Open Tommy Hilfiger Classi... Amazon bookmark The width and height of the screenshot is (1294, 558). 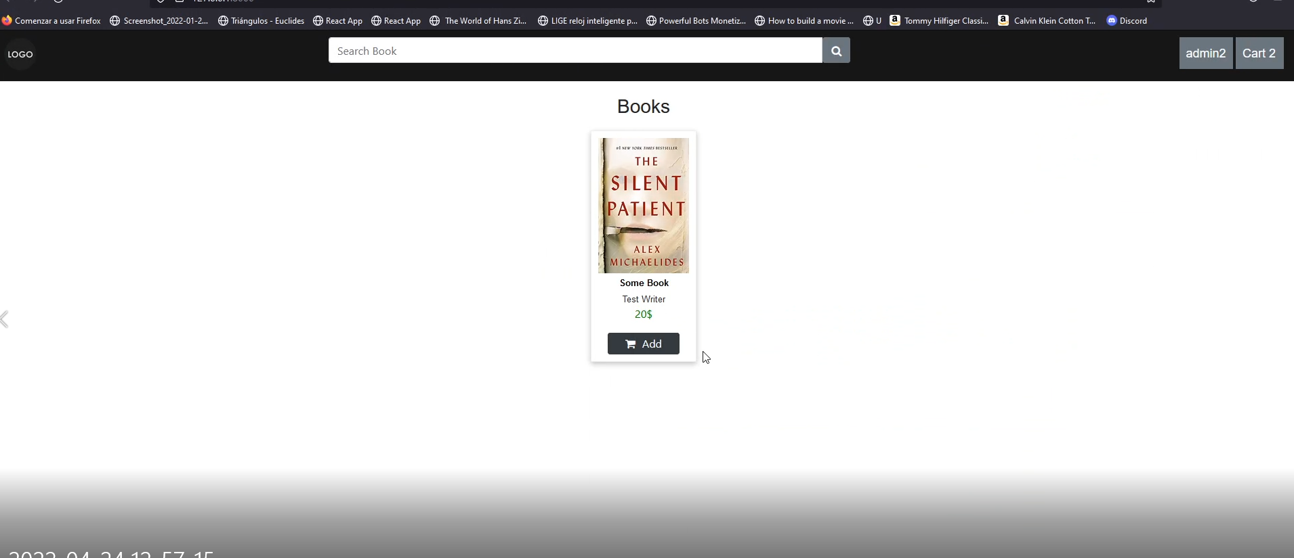click(939, 21)
